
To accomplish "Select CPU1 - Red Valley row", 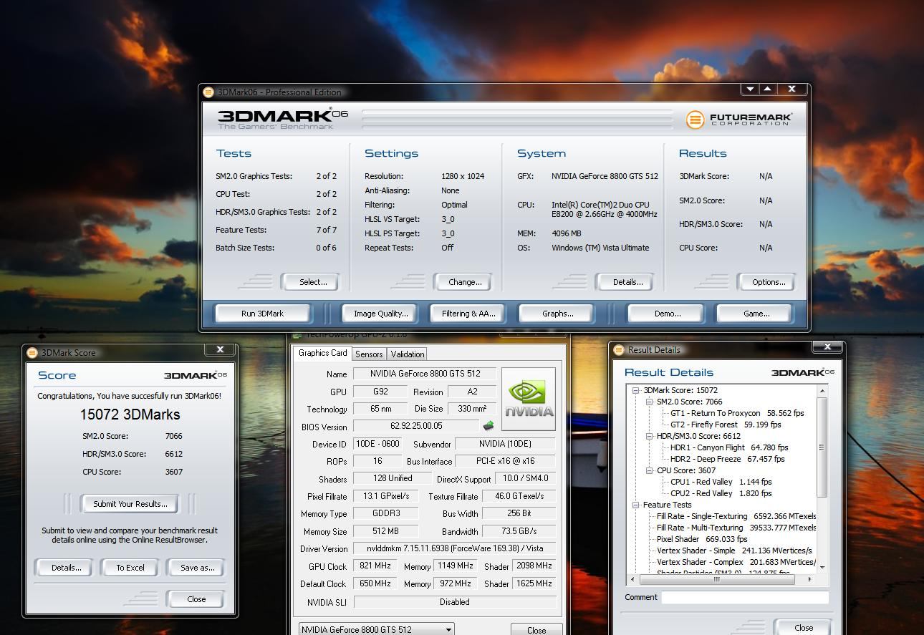I will point(721,482).
